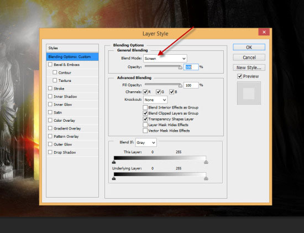Click This Layer white slider handle

click(x=206, y=162)
